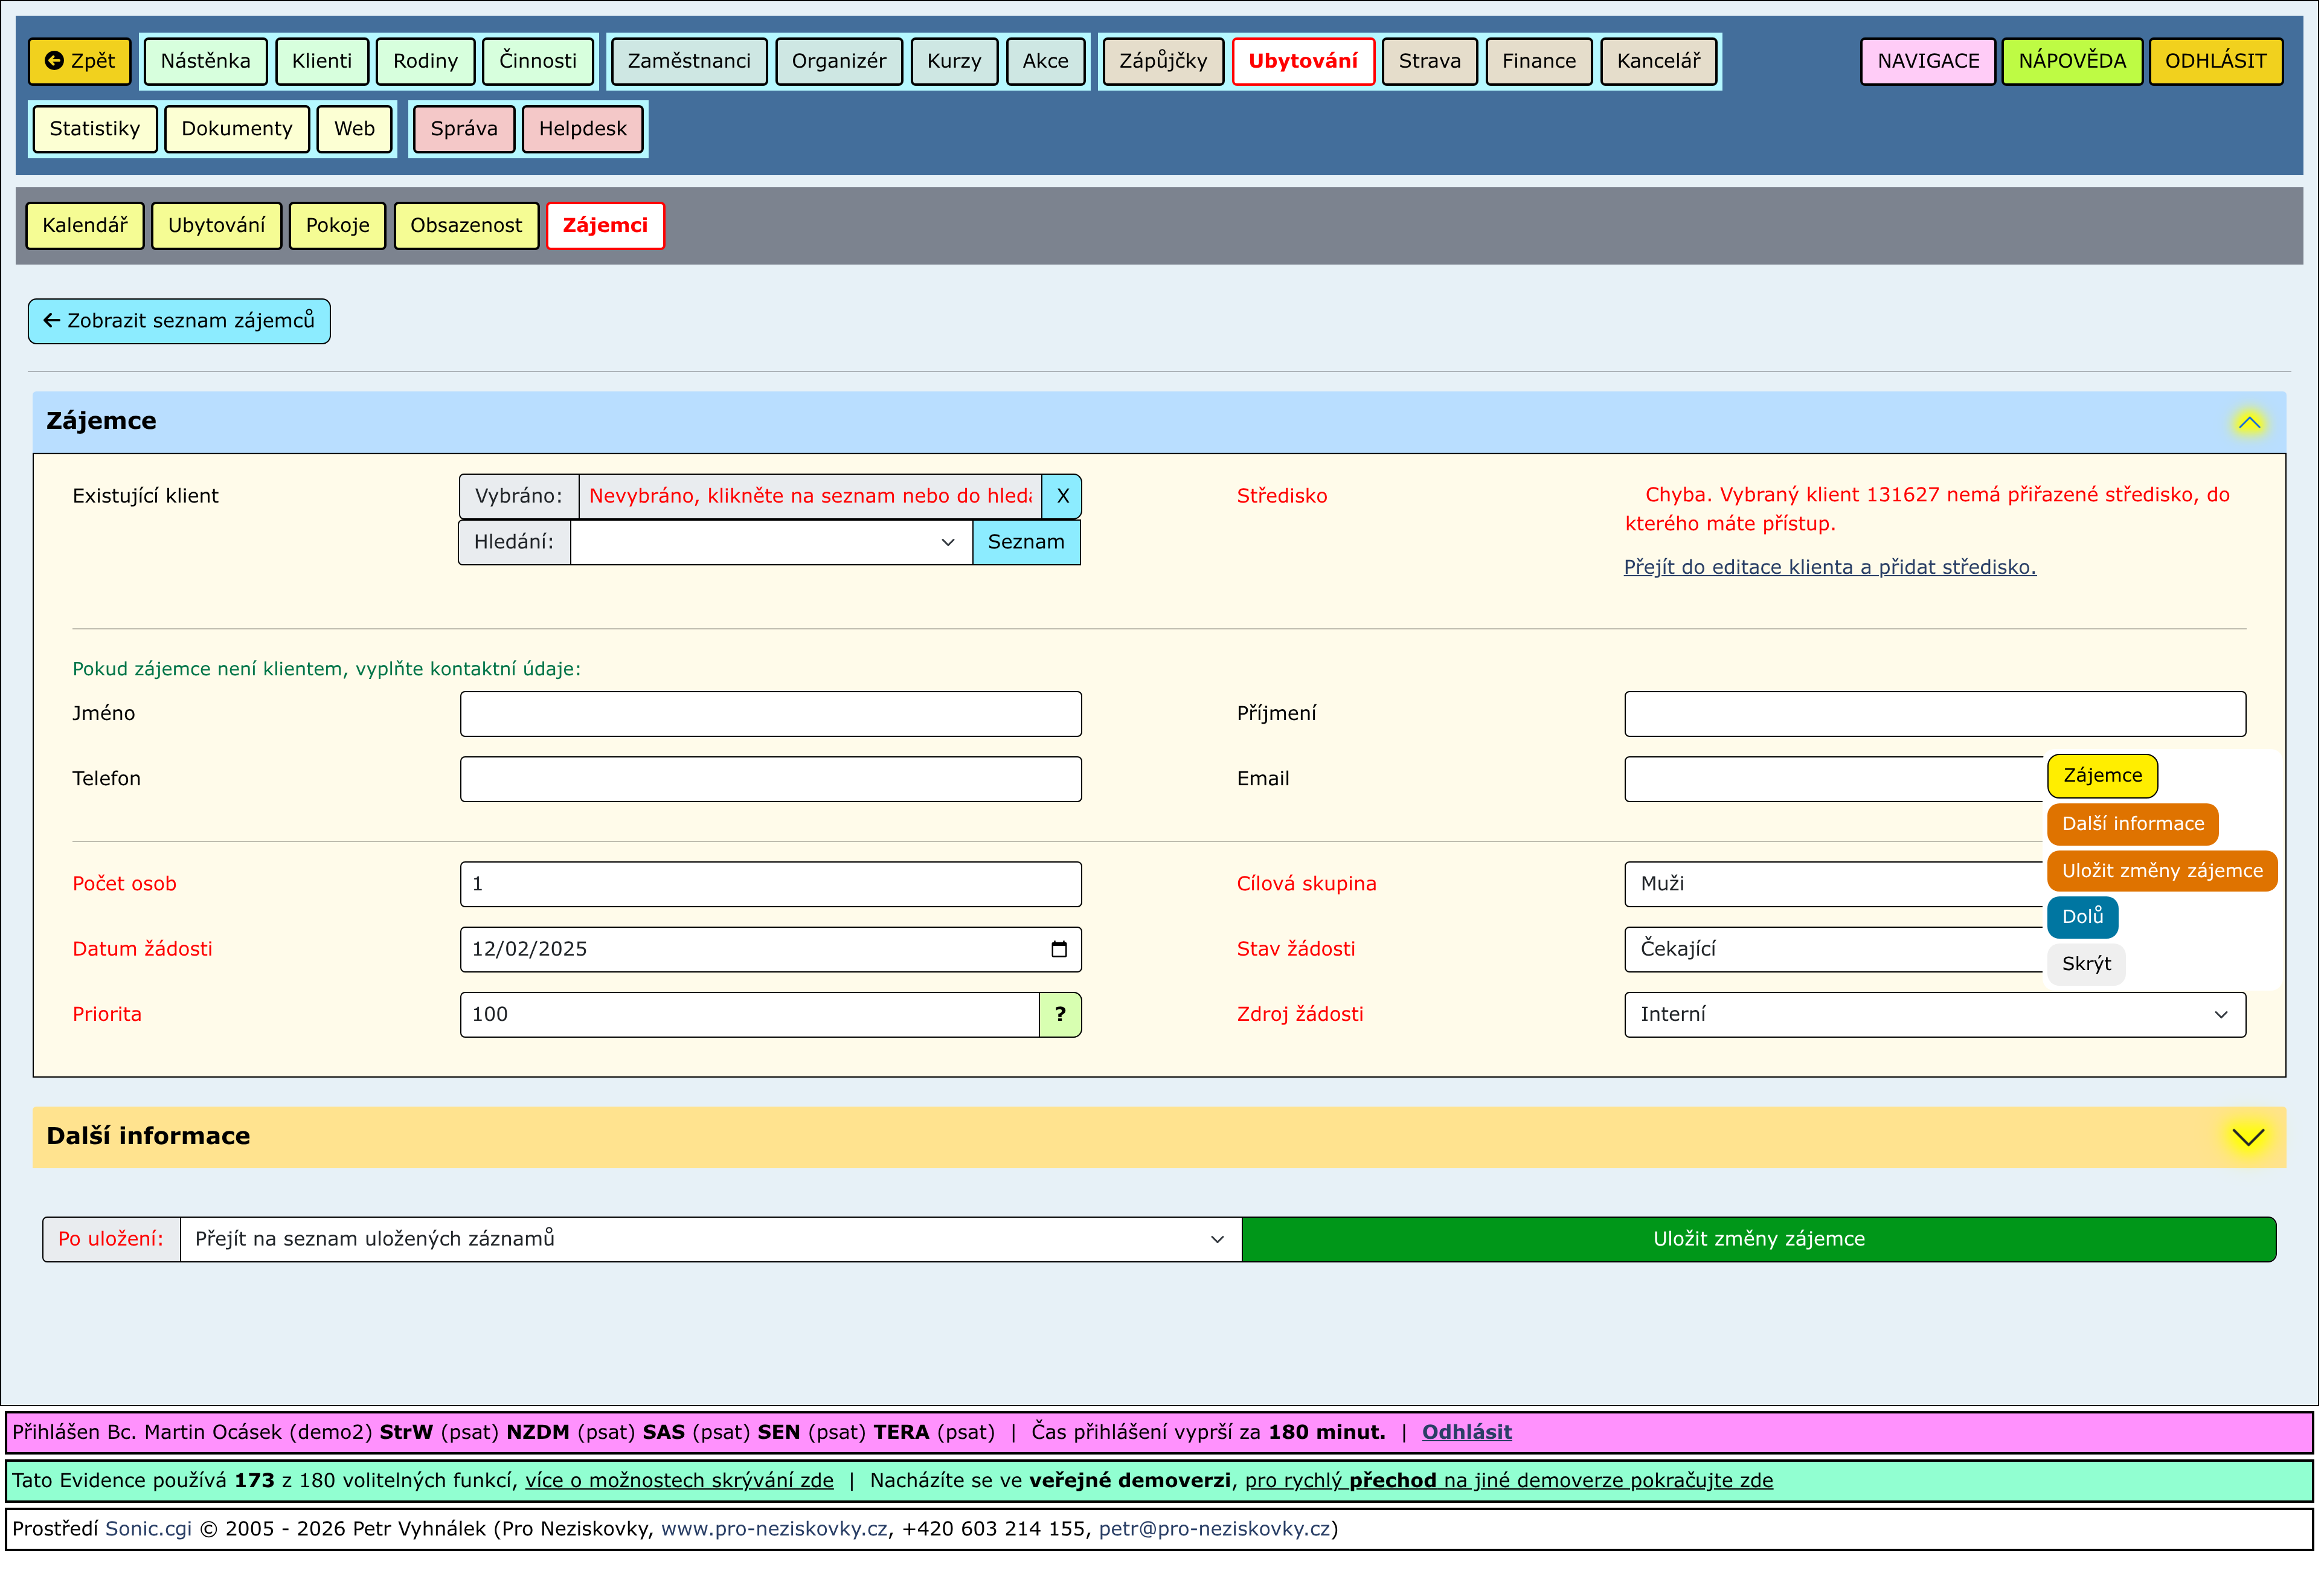Click Zobrazit seznam zájemců back button
The width and height of the screenshot is (2324, 1585).
179,322
